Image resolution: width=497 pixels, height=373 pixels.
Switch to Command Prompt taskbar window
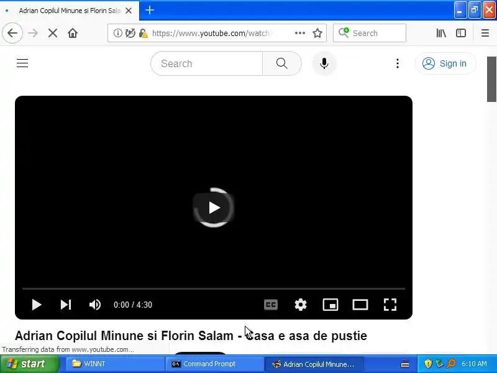coord(214,364)
